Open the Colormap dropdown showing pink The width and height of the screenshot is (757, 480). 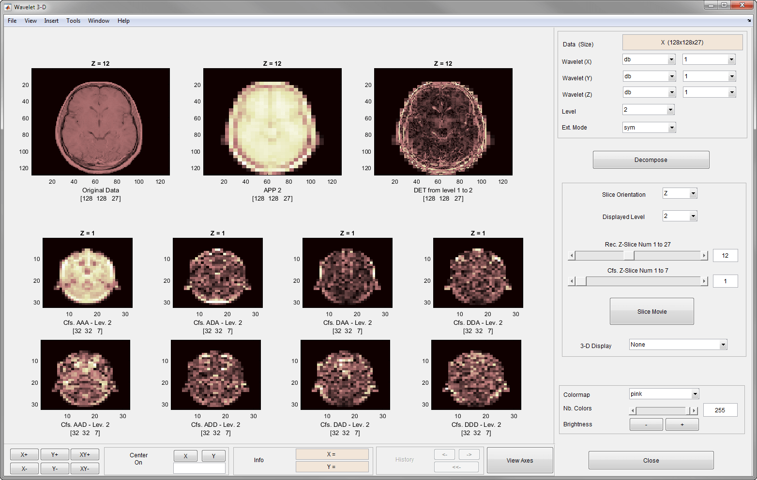(664, 394)
